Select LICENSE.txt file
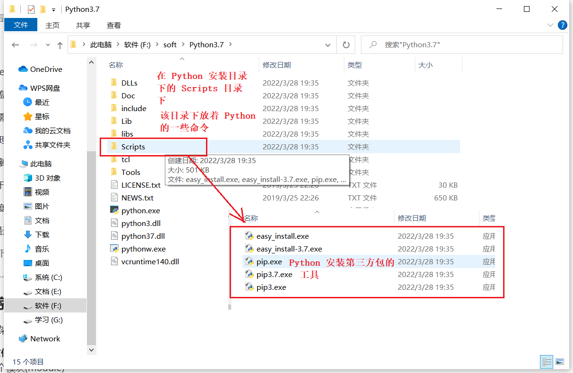Image resolution: width=573 pixels, height=373 pixels. tap(141, 185)
